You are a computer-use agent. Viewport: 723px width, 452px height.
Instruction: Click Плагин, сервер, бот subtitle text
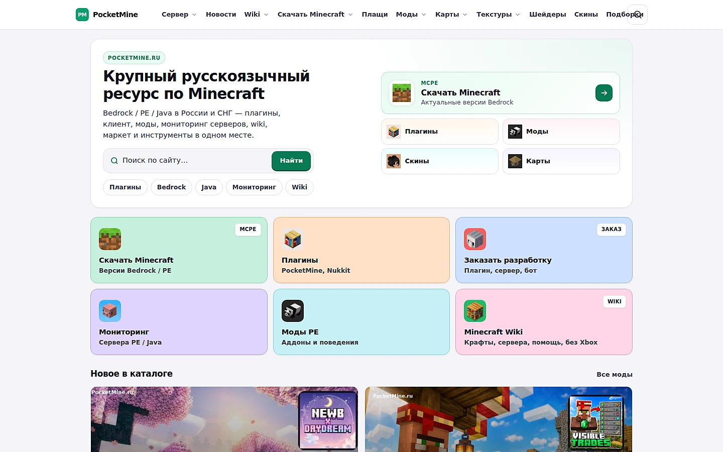tap(500, 271)
